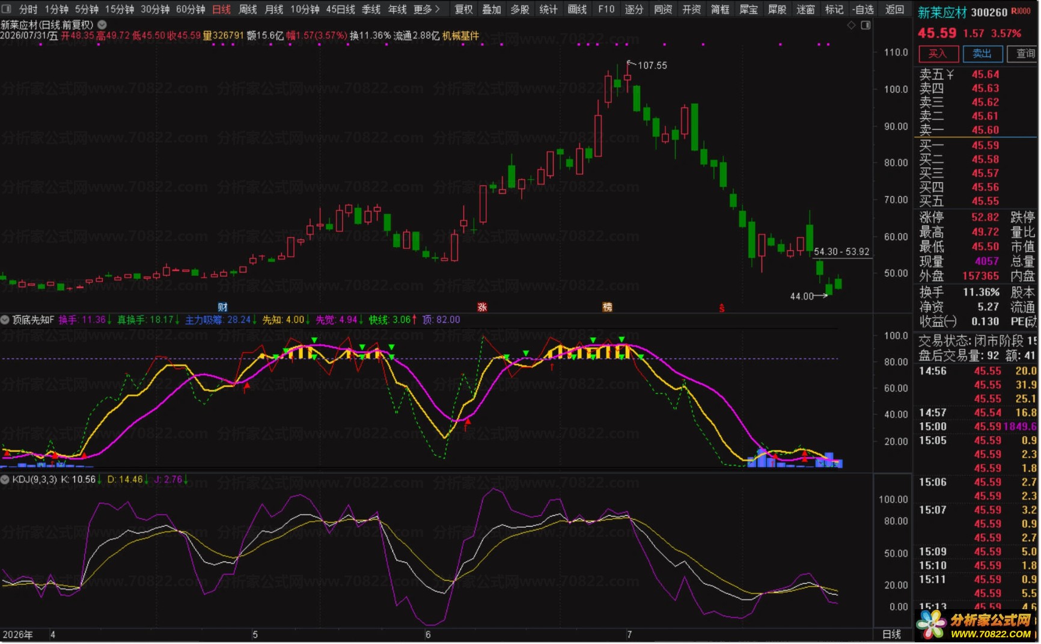Click the 逐分 toolbar button
Image resolution: width=1041 pixels, height=644 pixels.
tap(634, 9)
